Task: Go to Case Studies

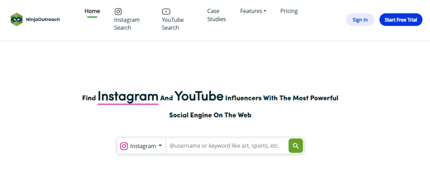Action: (x=216, y=15)
